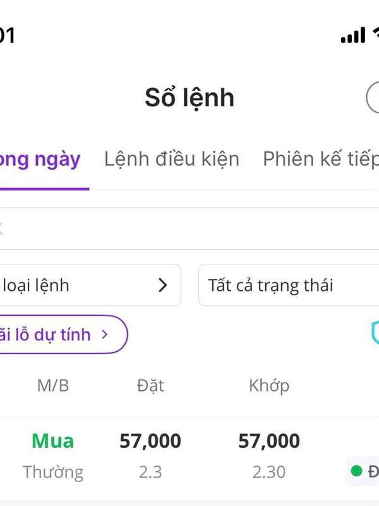Open the Lãi lỗ dự tính button
The image size is (379, 506).
click(61, 334)
